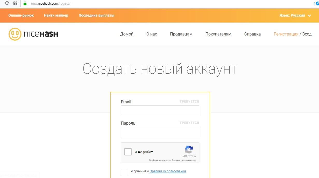Open the speed dial grid icon
The image size is (319, 178).
coord(15,3)
